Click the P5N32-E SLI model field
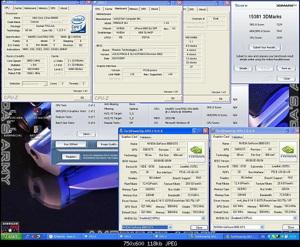 click(x=134, y=23)
